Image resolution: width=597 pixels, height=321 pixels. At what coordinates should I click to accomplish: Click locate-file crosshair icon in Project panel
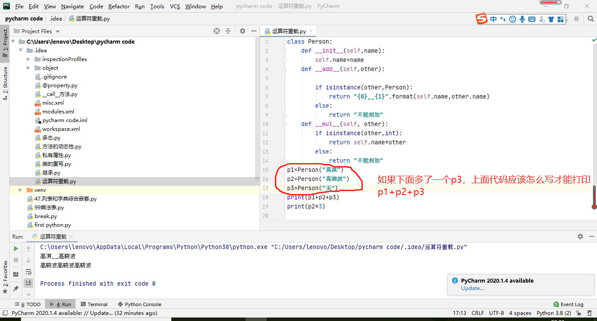click(217, 31)
